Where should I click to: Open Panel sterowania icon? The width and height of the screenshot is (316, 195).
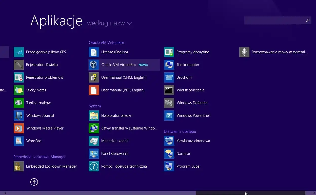(94, 154)
